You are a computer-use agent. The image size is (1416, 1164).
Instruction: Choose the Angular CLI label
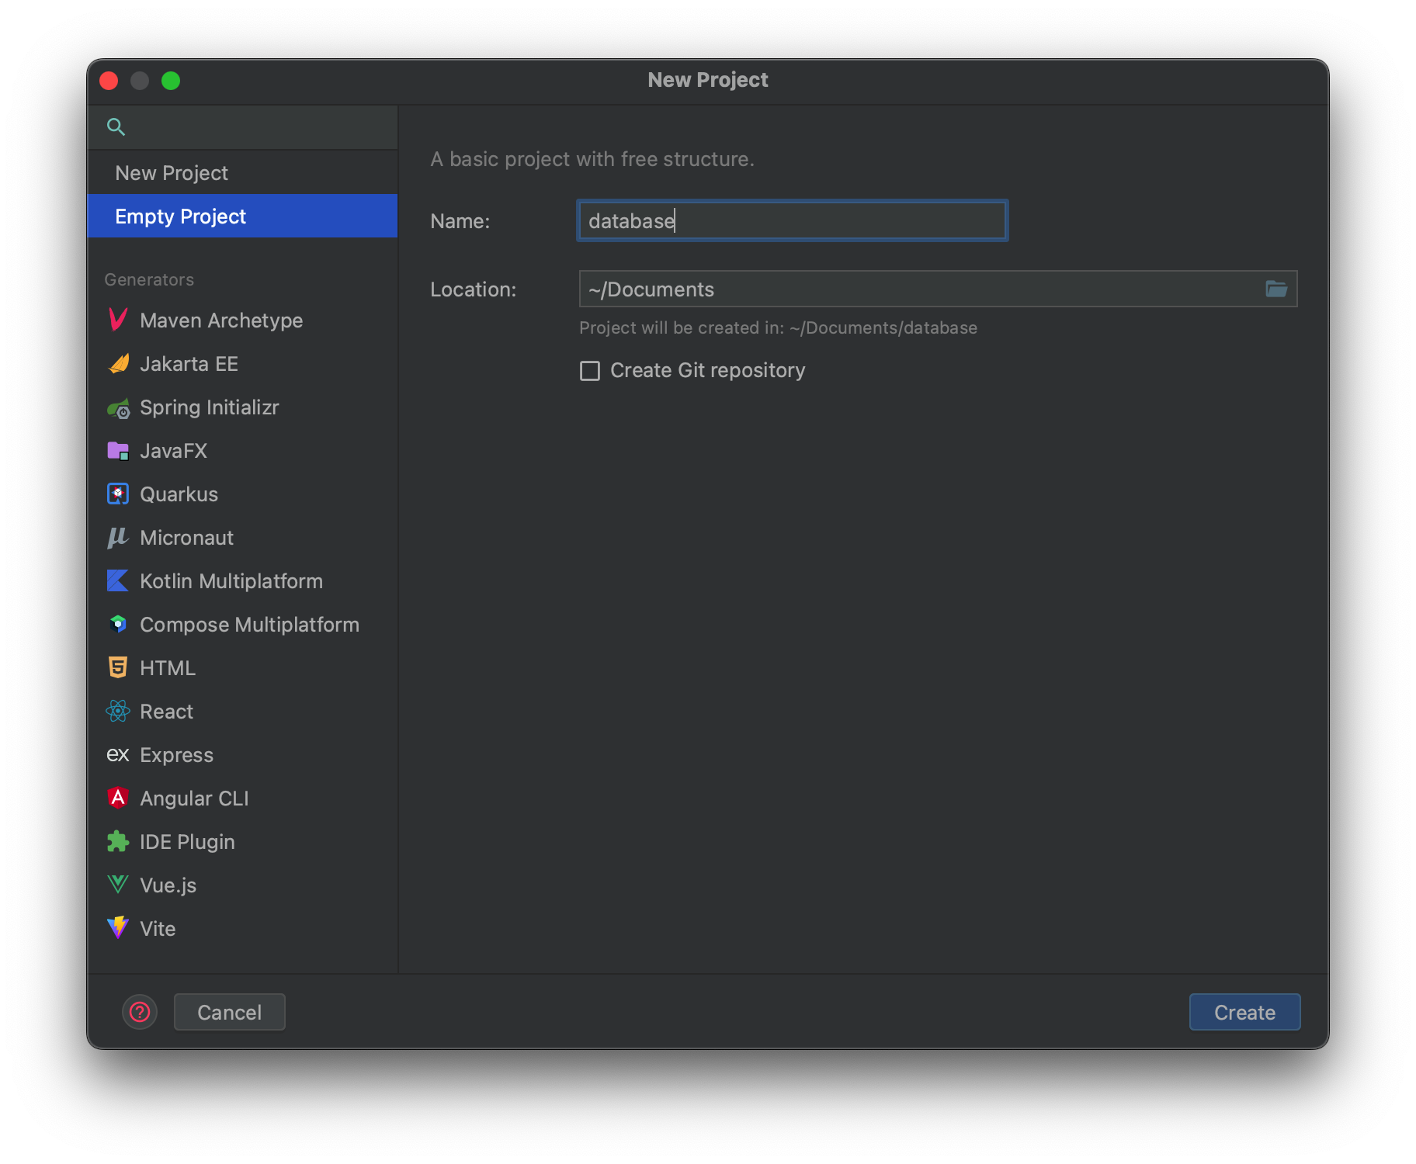[194, 799]
